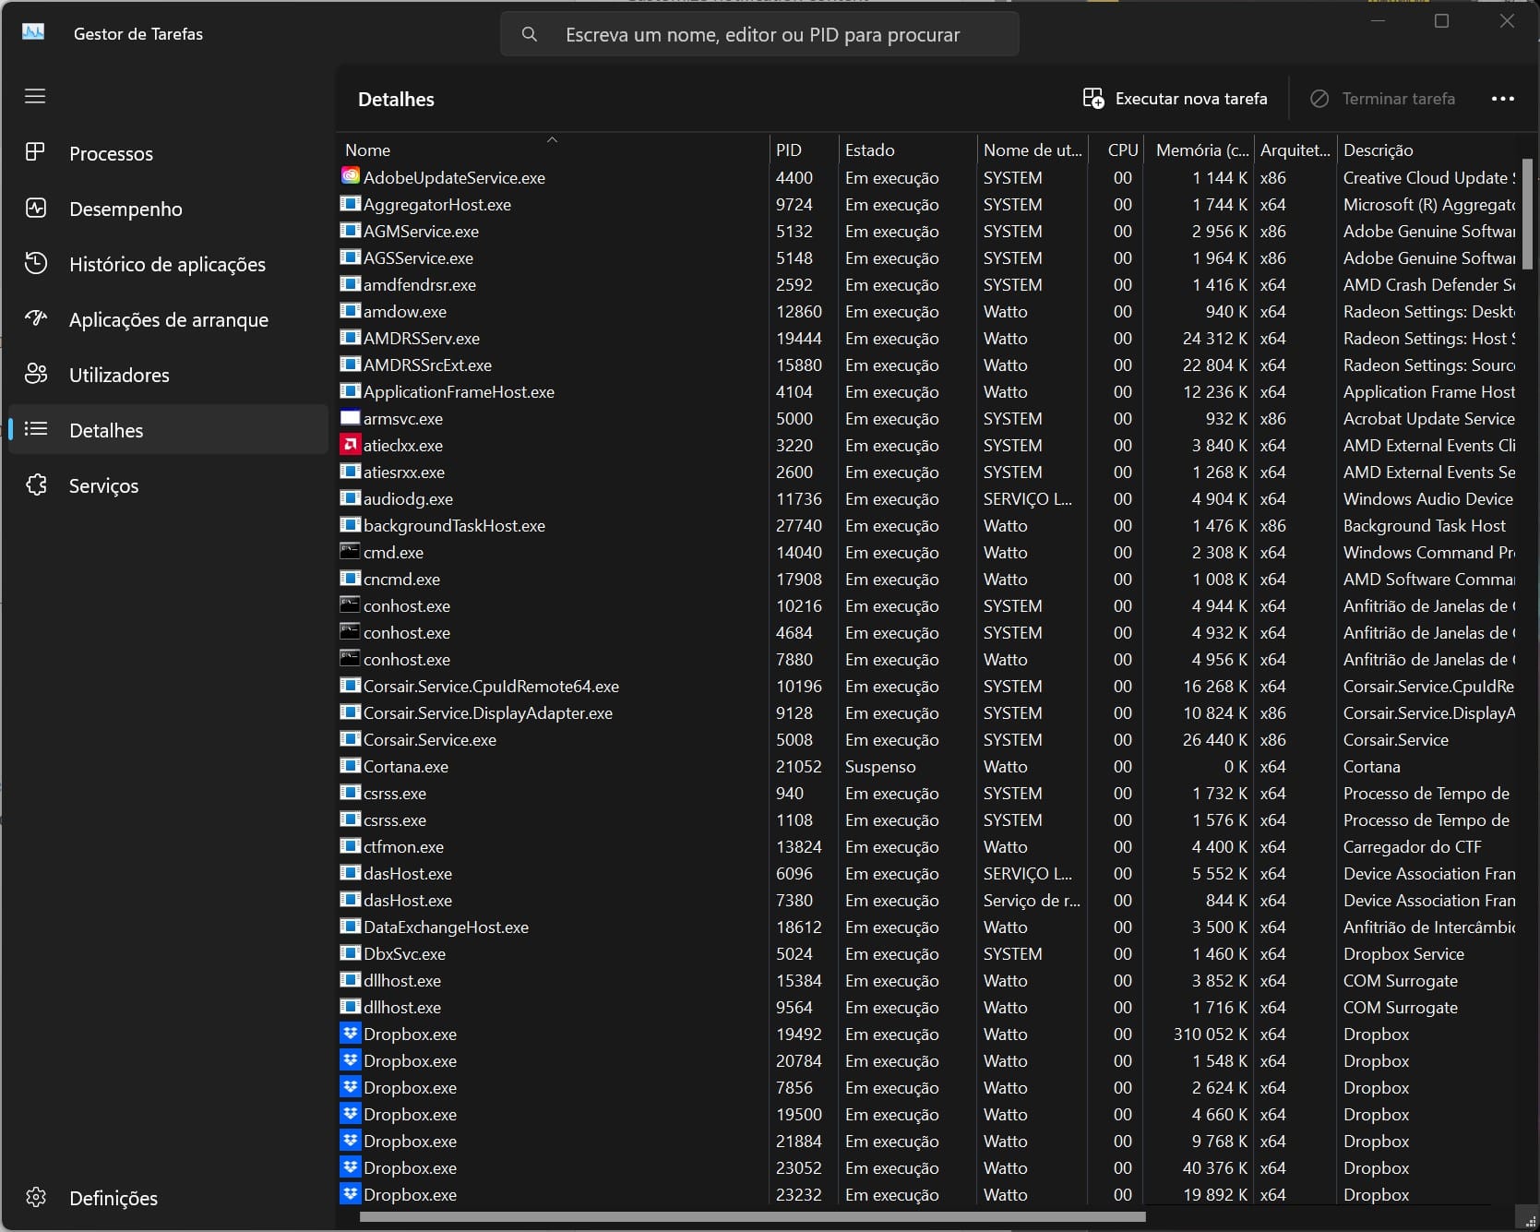Select the Aplicações de arranque icon
The image size is (1540, 1232).
[x=35, y=319]
